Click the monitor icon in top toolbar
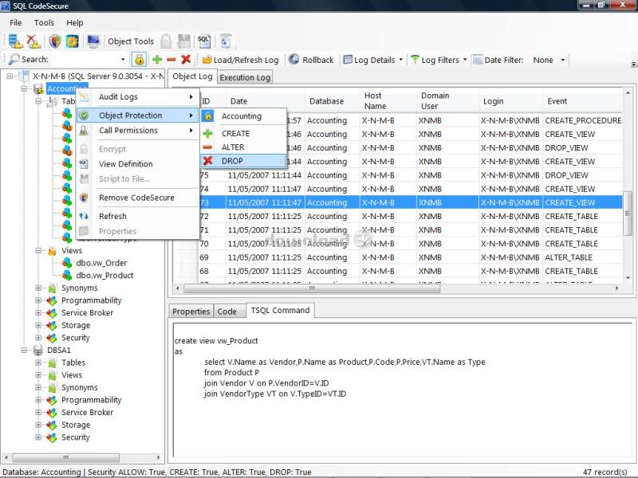 pyautogui.click(x=93, y=41)
